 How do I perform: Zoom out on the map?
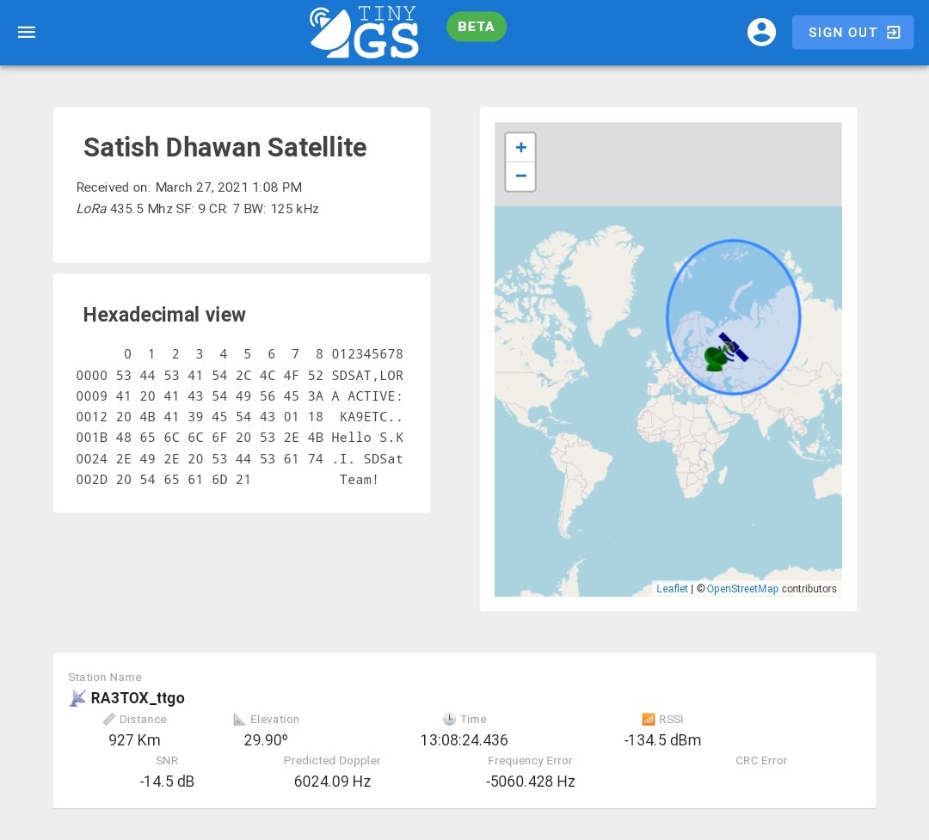pos(520,176)
